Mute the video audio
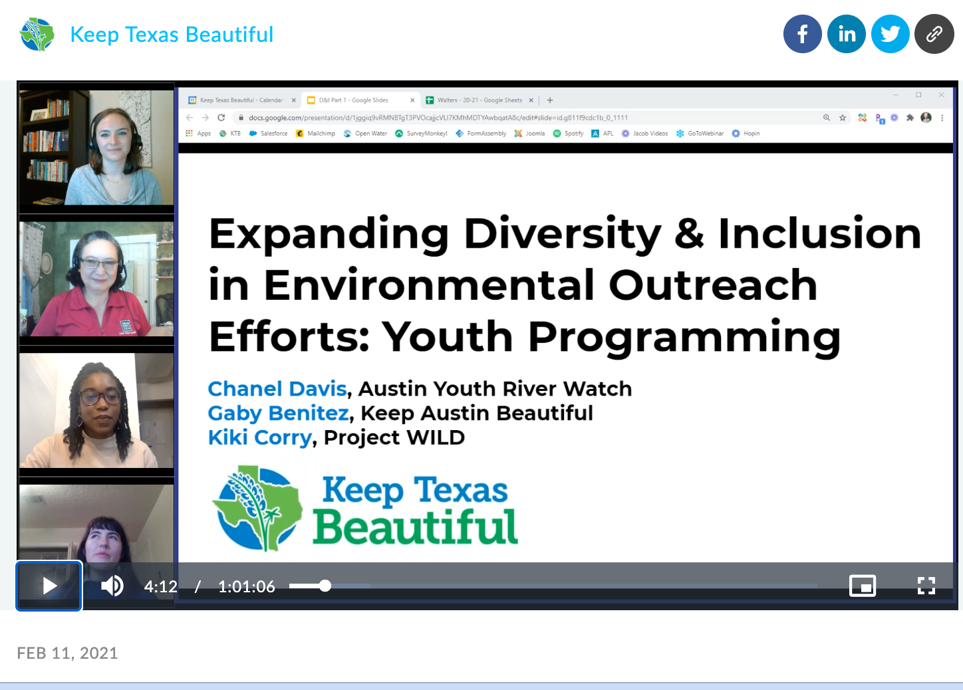The width and height of the screenshot is (963, 690). [112, 586]
